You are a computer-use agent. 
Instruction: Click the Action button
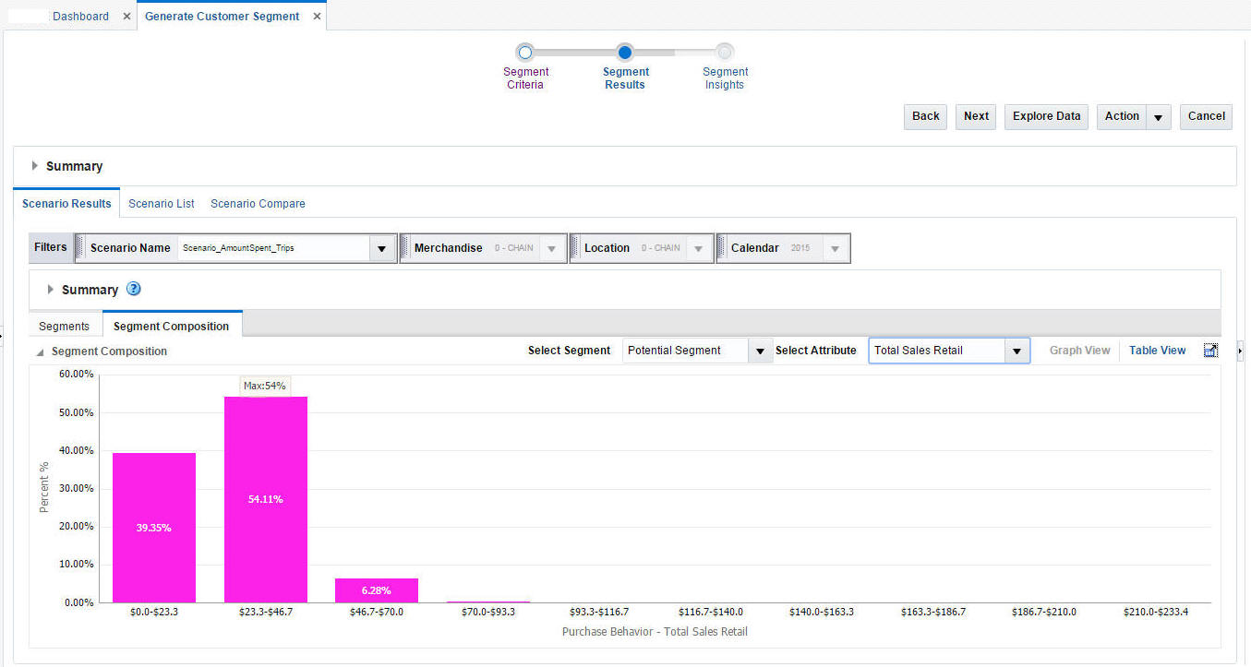[1122, 116]
